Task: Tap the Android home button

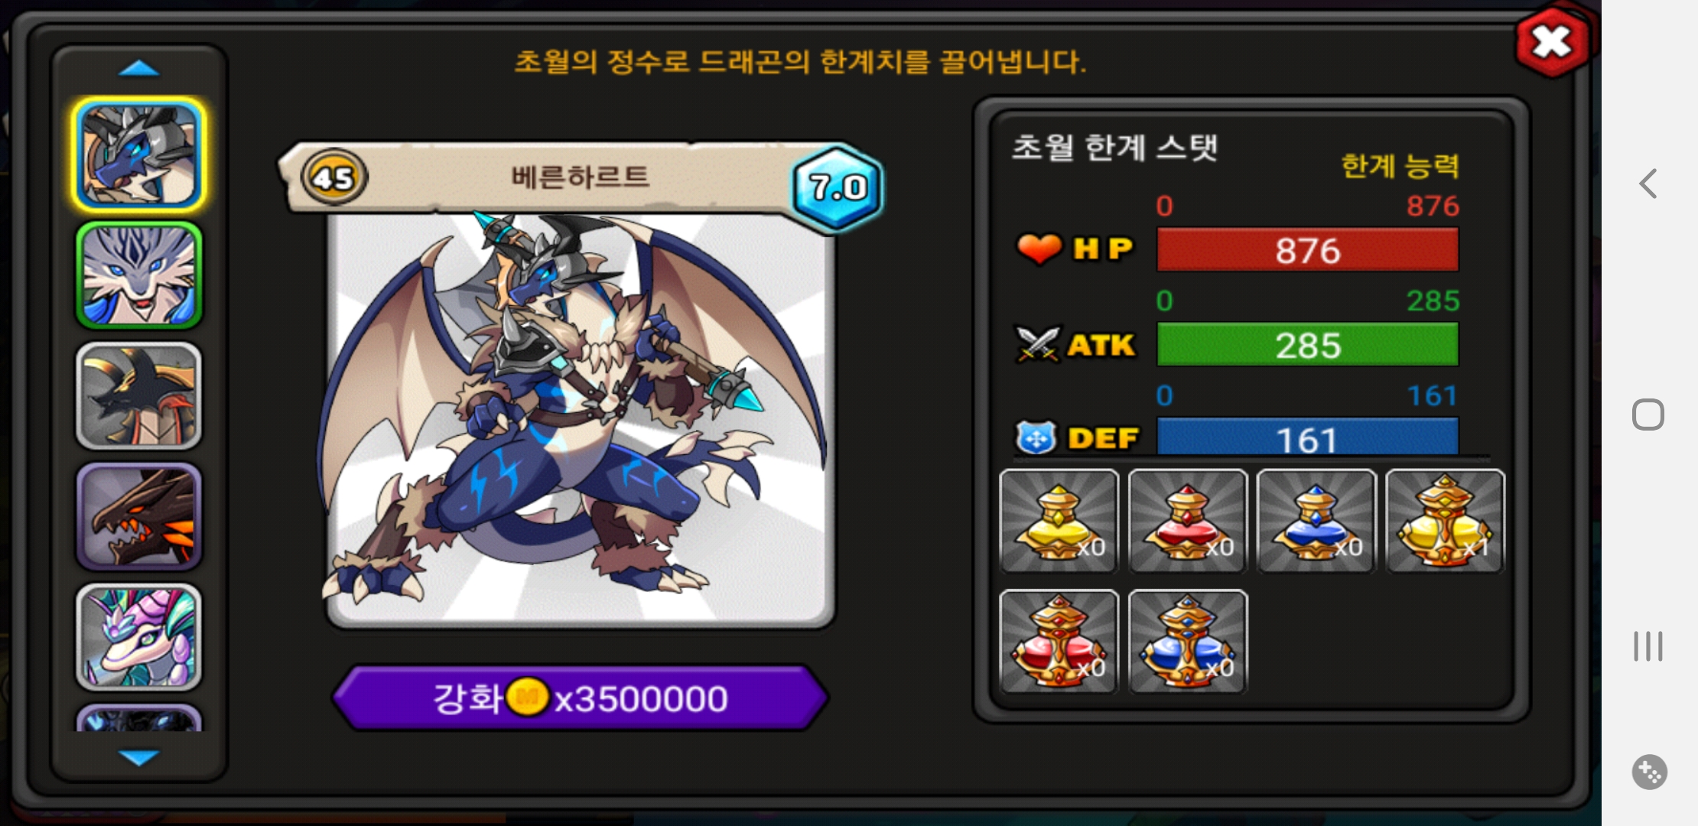Action: pyautogui.click(x=1648, y=415)
